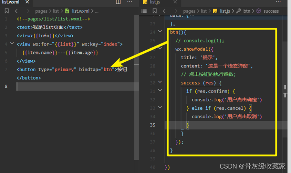Screen dimensions: 291x173
Task: Click the "content: '这是一个模态弹窗'," line
Action: pos(217,66)
